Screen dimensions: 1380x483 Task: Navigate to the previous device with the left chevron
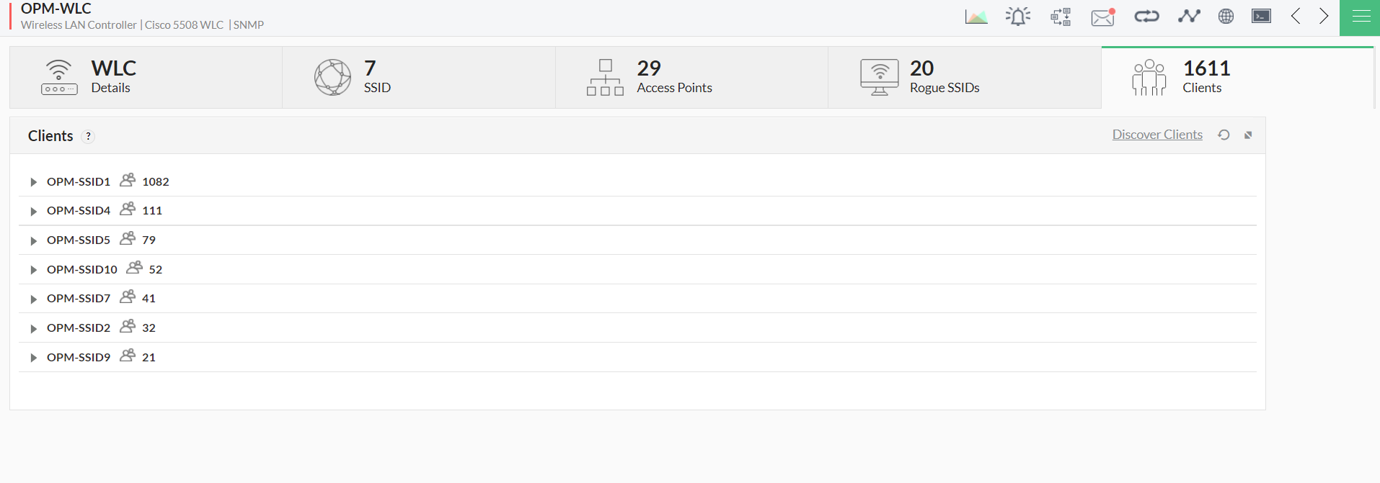[x=1296, y=16]
